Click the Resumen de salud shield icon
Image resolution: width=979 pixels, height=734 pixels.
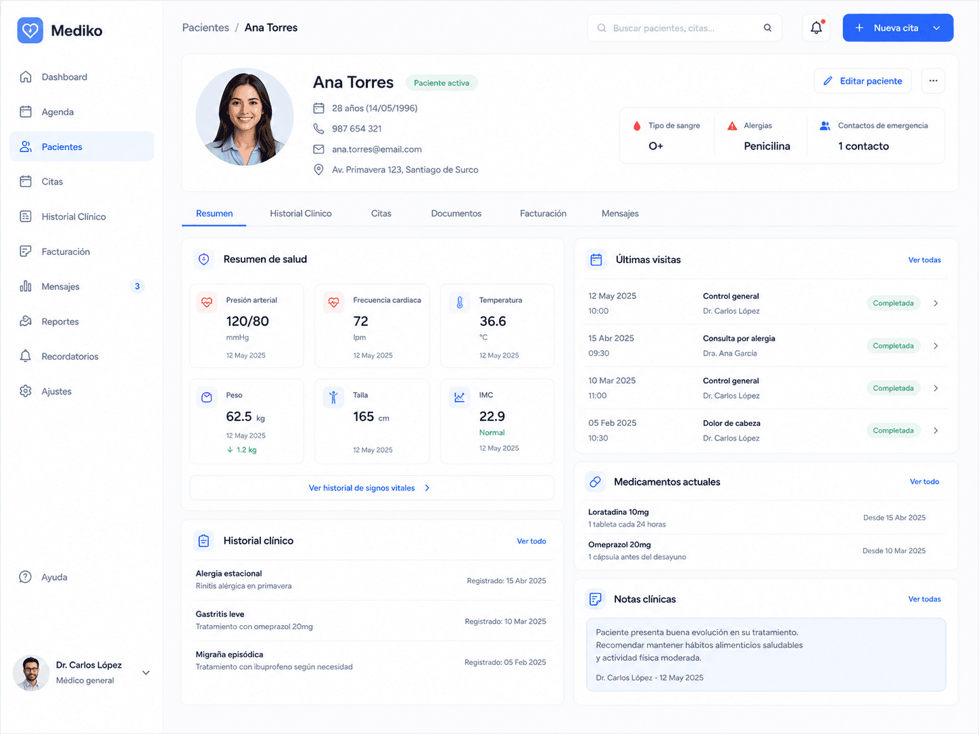pos(204,259)
